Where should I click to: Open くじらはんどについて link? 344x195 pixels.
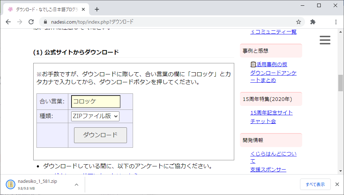click(273, 157)
